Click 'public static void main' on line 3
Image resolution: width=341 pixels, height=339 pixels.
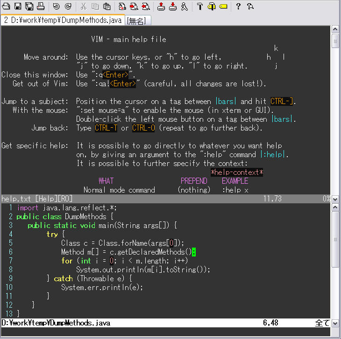pos(71,226)
